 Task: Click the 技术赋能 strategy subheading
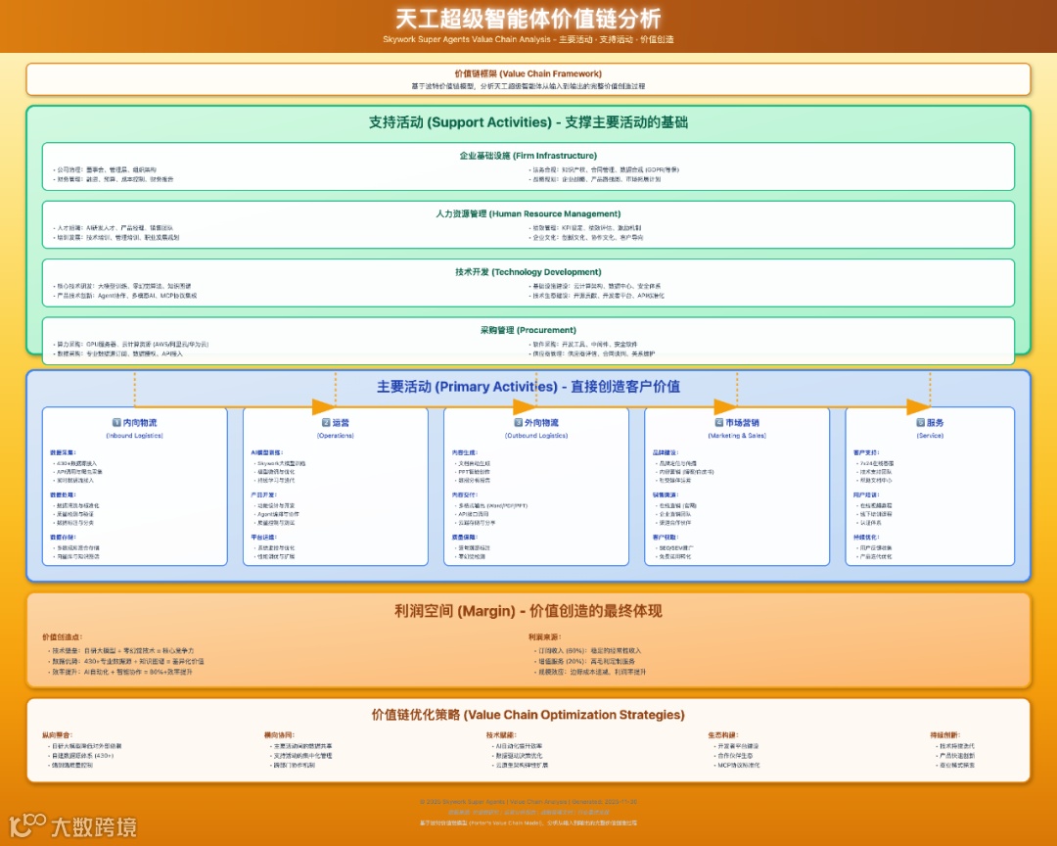click(501, 734)
